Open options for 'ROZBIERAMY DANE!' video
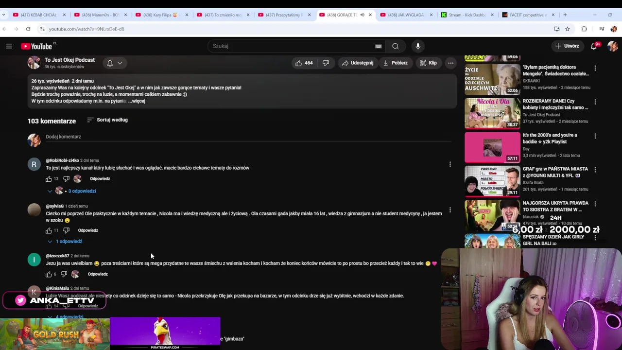Screen dimensions: 622x350 point(595,102)
